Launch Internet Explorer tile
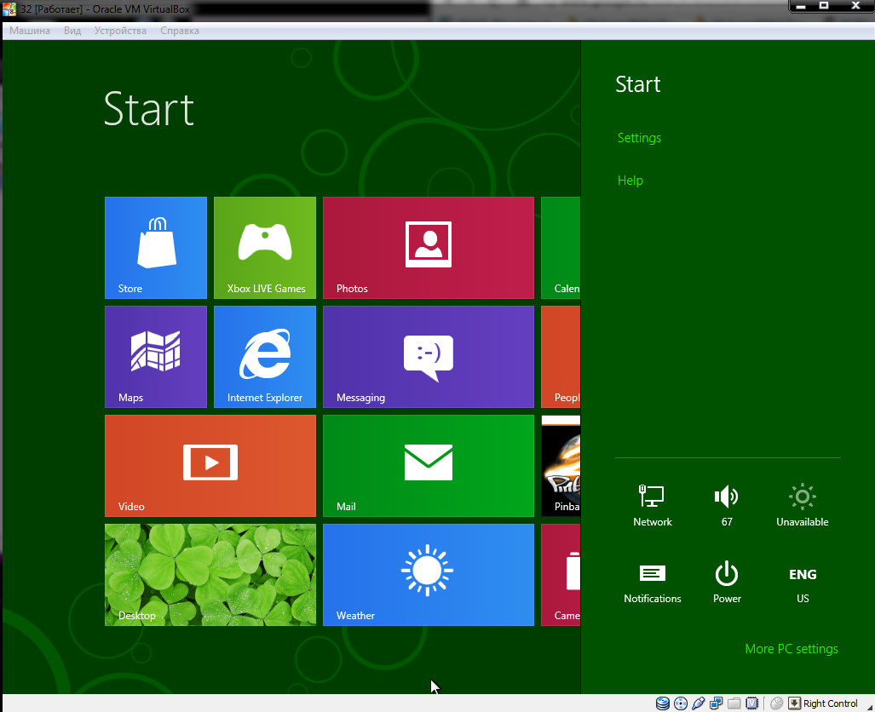The image size is (875, 712). [x=264, y=357]
